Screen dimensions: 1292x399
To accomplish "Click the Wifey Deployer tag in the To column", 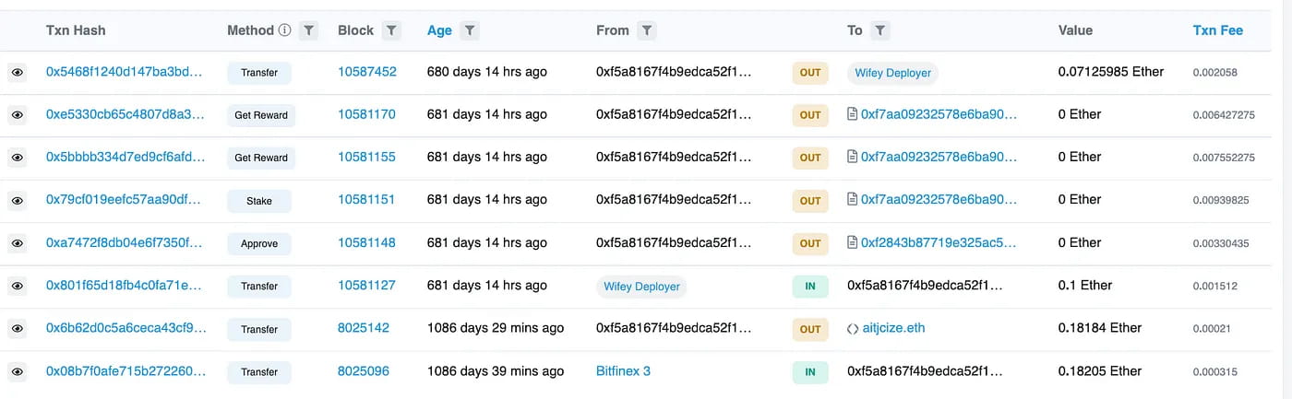I will [x=892, y=73].
